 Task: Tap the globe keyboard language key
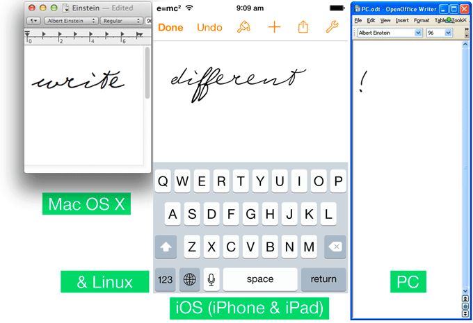189,279
